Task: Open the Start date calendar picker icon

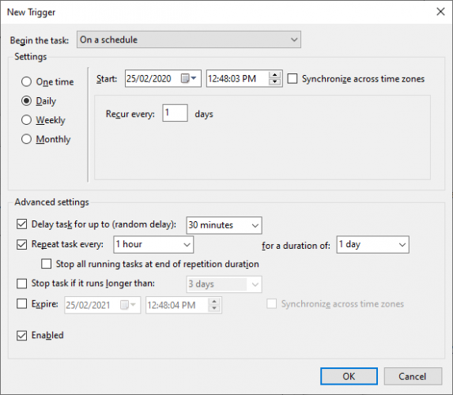Action: coord(189,78)
